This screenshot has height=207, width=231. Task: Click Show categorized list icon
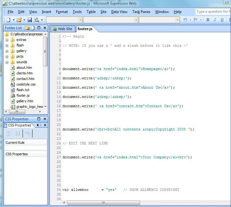(9, 134)
